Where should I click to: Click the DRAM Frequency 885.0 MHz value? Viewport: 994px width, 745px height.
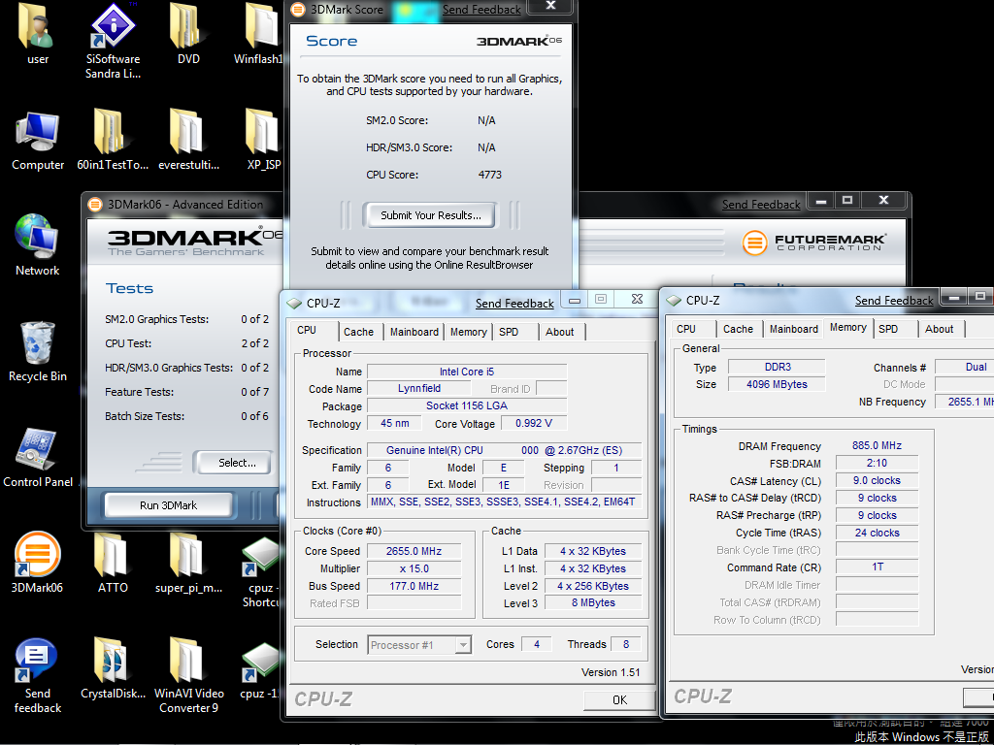(x=877, y=445)
